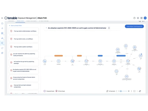Viewport: 148px width, 111px height.
Task: Open 'From qa-kerb to test_sc via DCSync' path
Action: click(24, 39)
